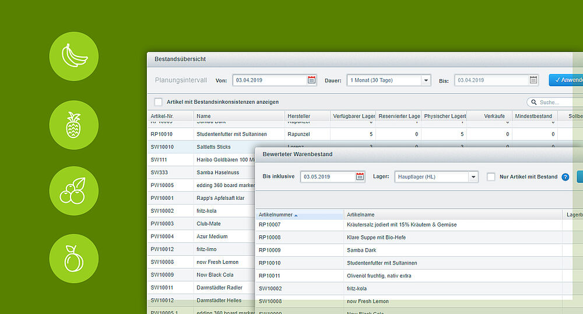
Task: Click the berries with leaf icon
Action: 74,190
